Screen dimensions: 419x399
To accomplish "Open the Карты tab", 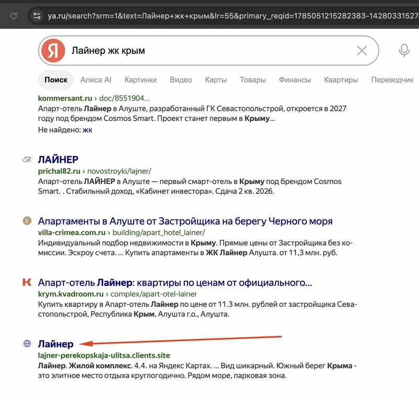I will pyautogui.click(x=216, y=80).
